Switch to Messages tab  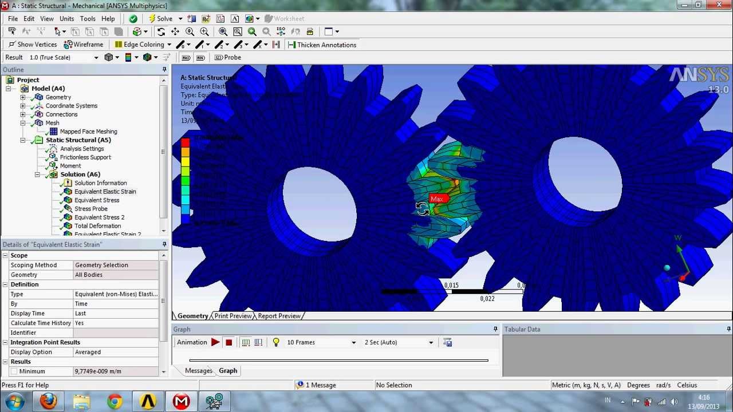pyautogui.click(x=198, y=371)
